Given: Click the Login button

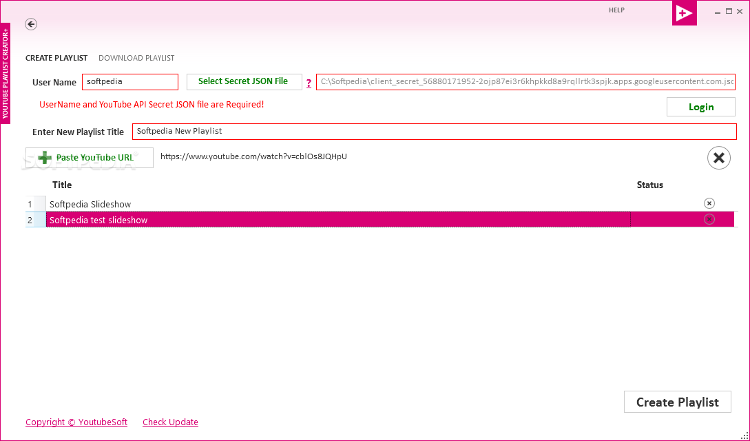Looking at the screenshot, I should click(x=700, y=107).
